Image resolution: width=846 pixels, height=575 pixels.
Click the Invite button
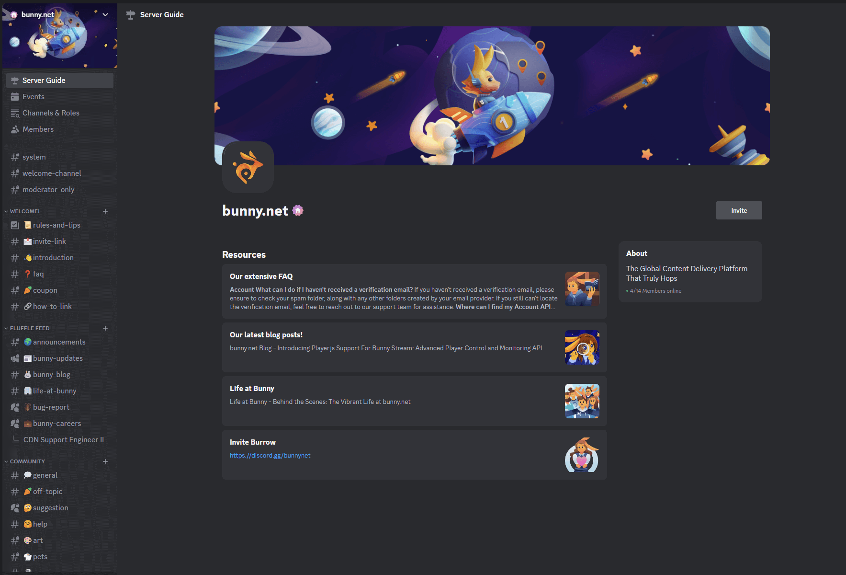click(739, 210)
